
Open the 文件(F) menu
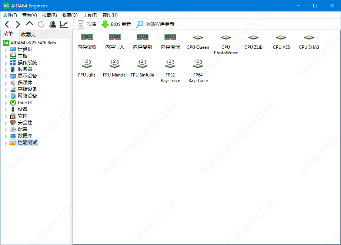[x=10, y=15]
